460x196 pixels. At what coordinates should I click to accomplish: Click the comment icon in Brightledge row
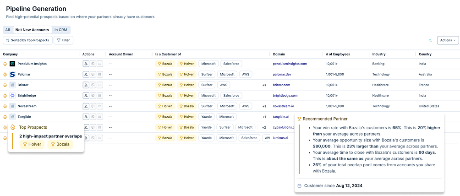(93, 95)
